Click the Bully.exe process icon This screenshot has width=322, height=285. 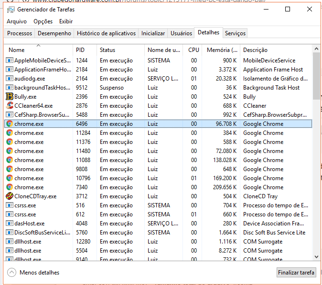10,96
